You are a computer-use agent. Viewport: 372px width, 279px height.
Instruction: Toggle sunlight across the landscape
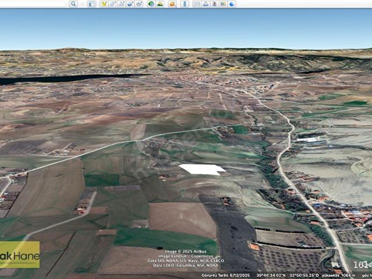tap(160, 3)
